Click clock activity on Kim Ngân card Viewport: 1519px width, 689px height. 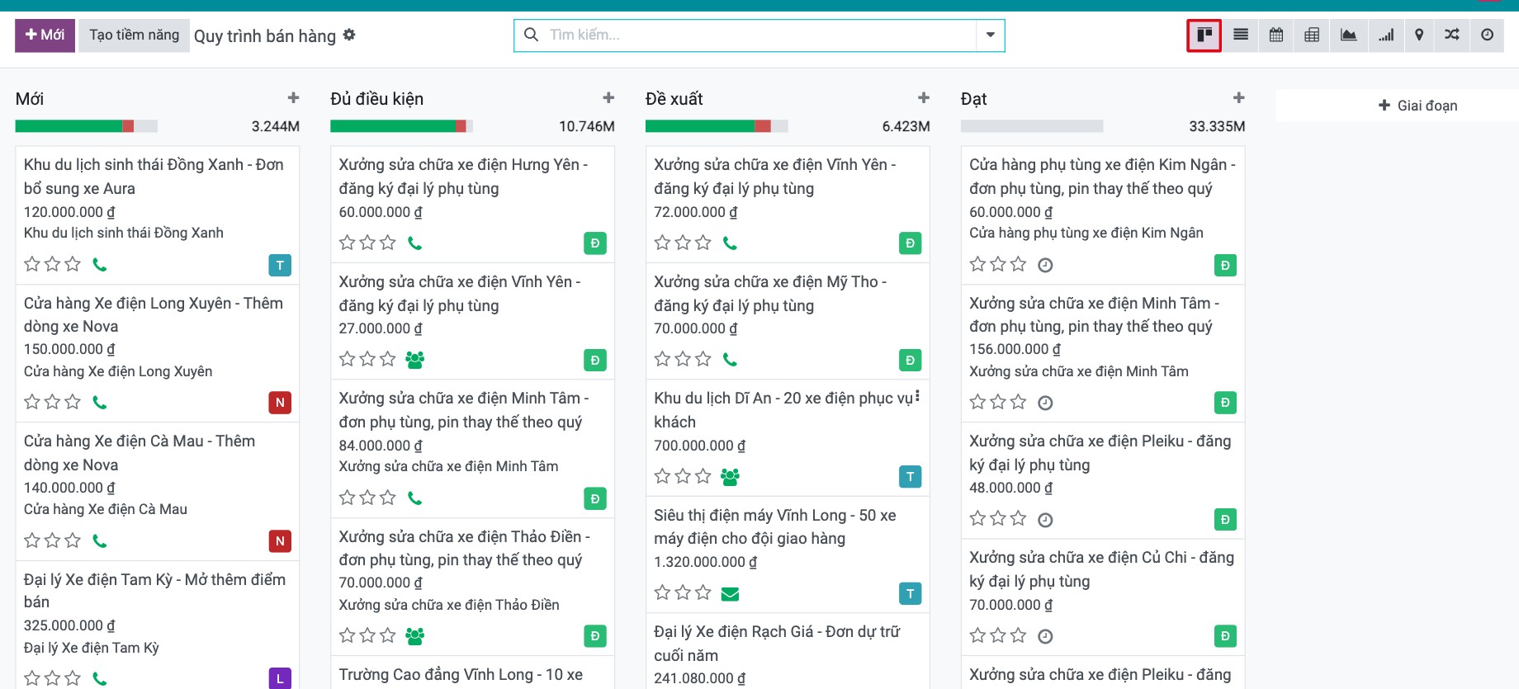(x=1045, y=265)
